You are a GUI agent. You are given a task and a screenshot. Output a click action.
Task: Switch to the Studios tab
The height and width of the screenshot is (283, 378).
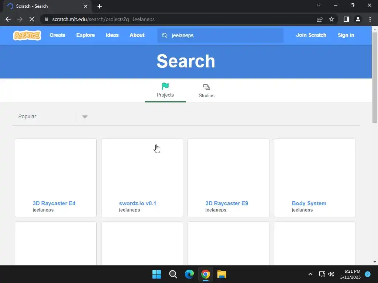pyautogui.click(x=207, y=91)
